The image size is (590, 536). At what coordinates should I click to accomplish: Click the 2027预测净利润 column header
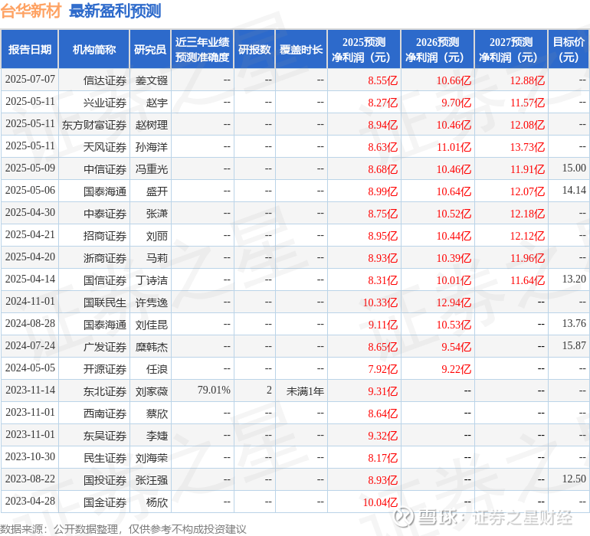point(511,49)
